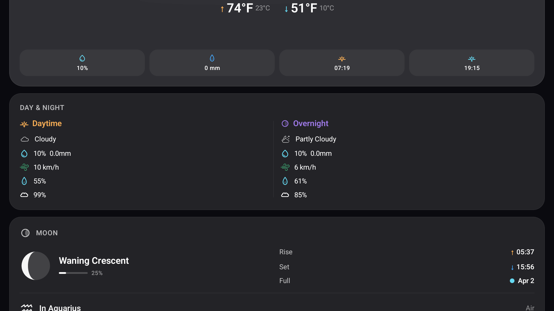
Task: Click the Overnight heading label
Action: [311, 124]
